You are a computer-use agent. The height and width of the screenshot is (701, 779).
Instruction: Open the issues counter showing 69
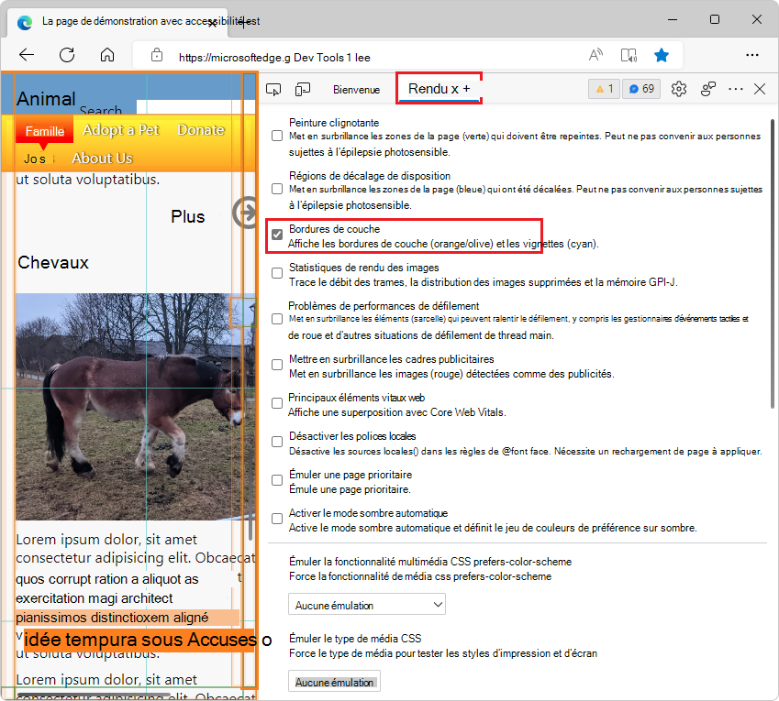click(x=640, y=89)
